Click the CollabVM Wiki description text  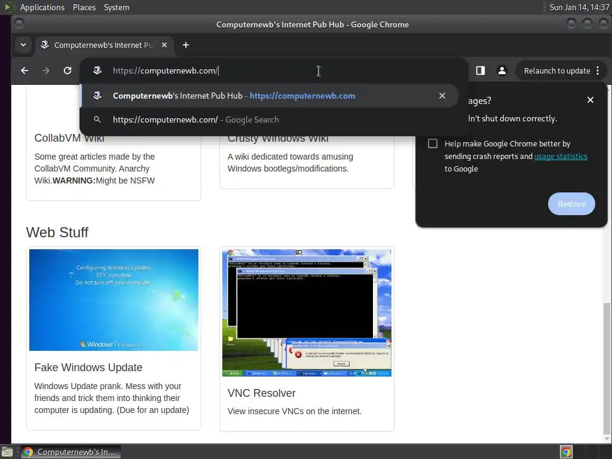(94, 169)
